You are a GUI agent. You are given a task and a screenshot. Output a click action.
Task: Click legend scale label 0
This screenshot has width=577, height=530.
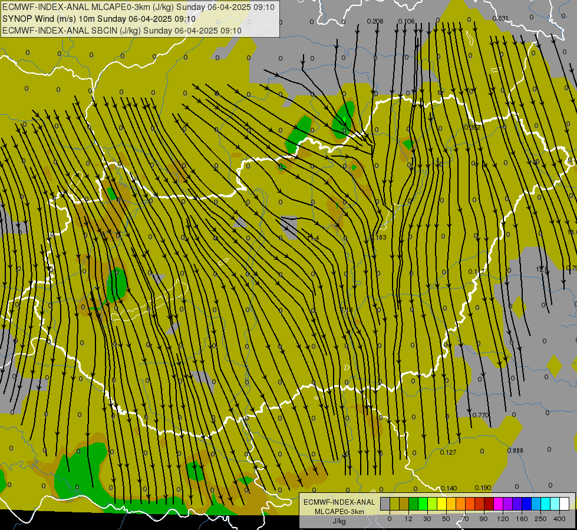390,519
